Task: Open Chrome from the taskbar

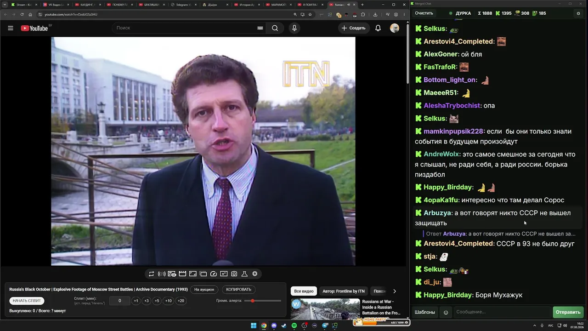Action: [264, 326]
